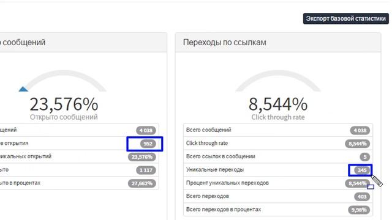Image resolution: width=392 pixels, height=220 pixels.
Task: Select the 23,576% open rate value
Action: point(64,104)
